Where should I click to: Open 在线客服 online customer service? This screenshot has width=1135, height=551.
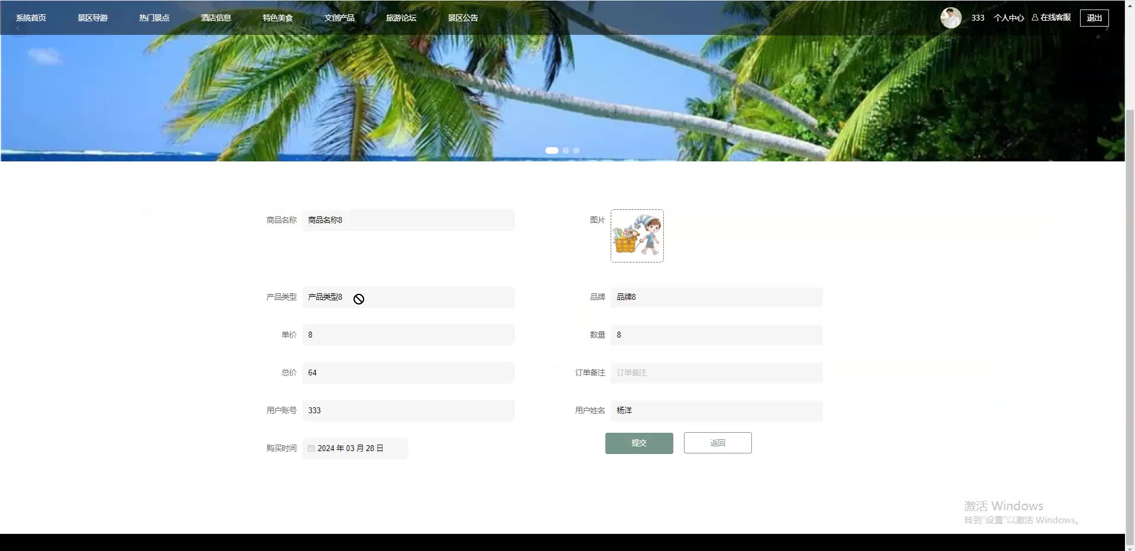coord(1051,18)
